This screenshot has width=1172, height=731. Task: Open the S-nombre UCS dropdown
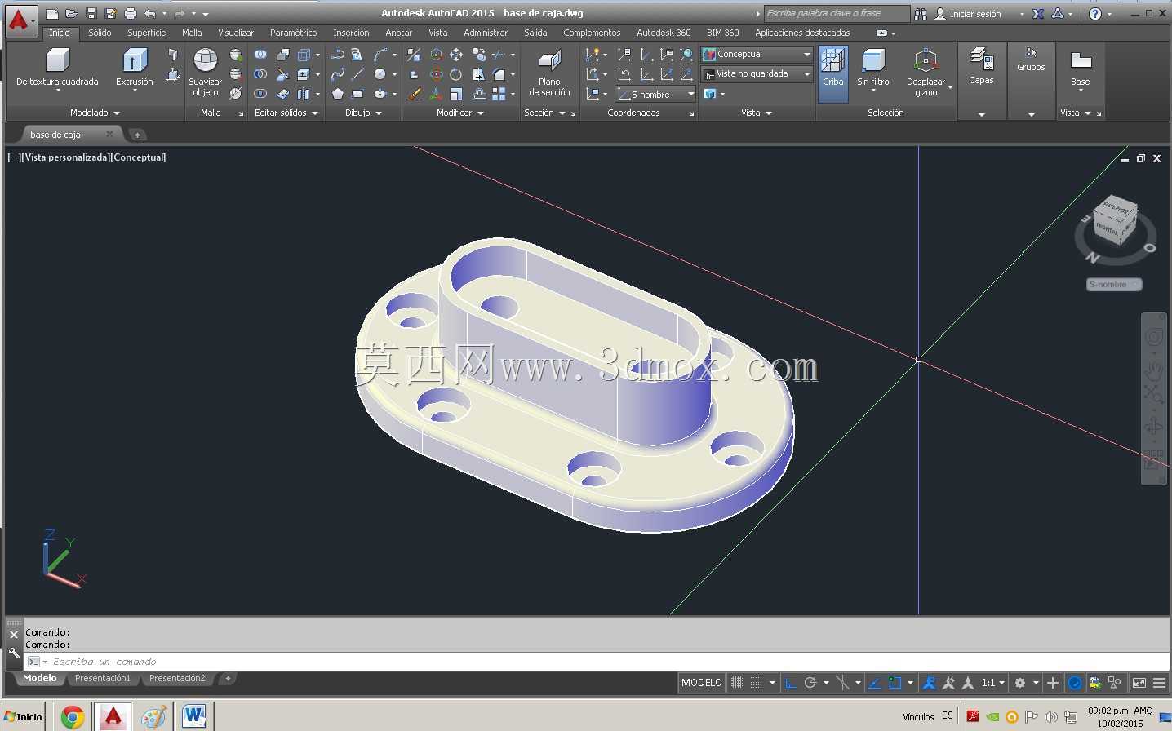click(655, 95)
